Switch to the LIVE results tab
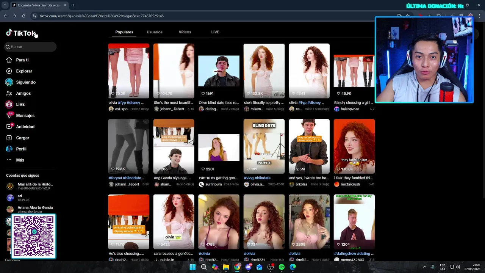The width and height of the screenshot is (485, 273). point(215,32)
